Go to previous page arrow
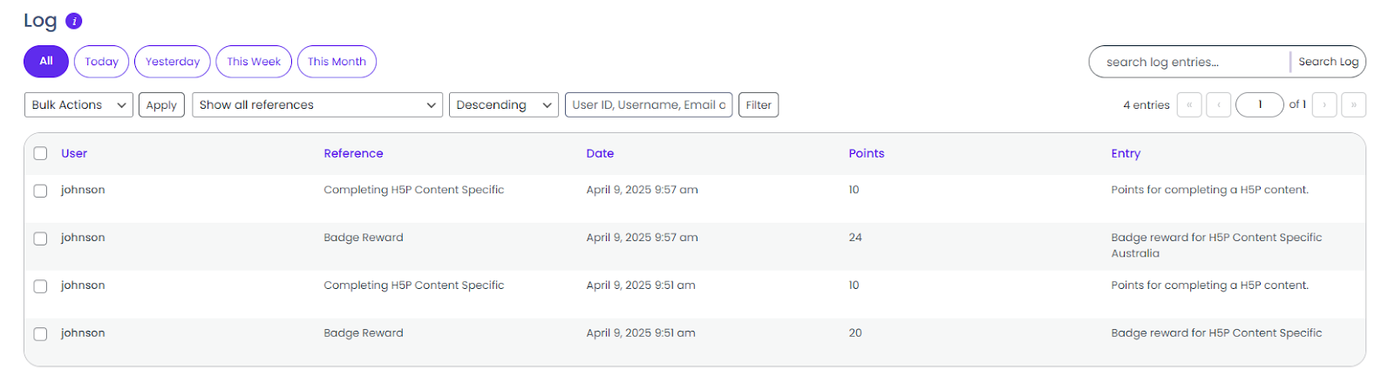 click(x=1218, y=105)
